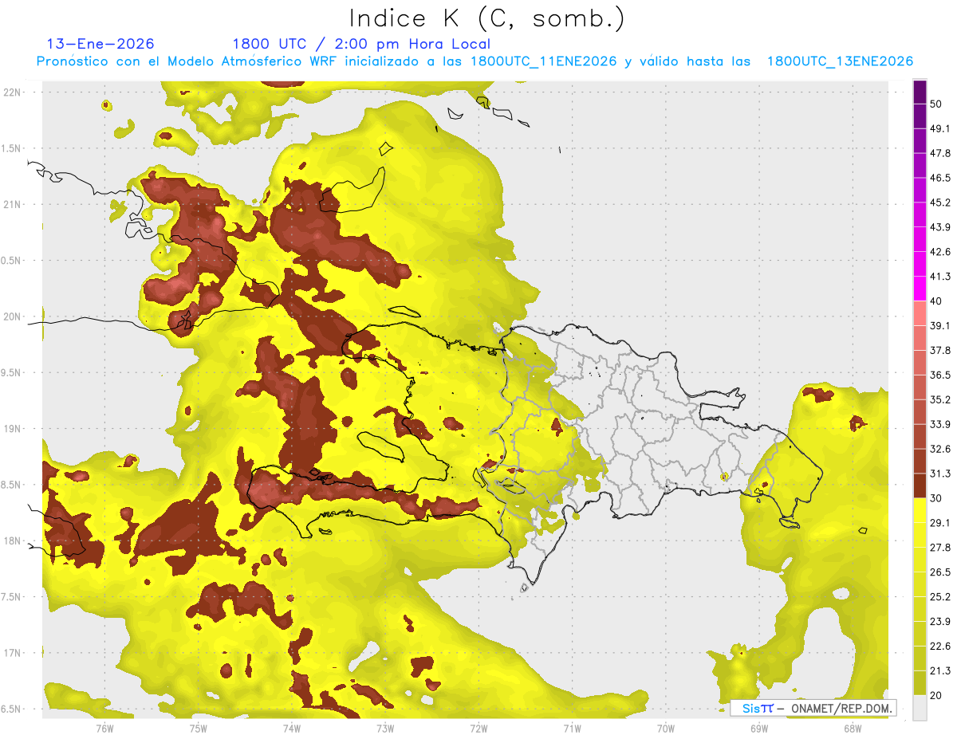Click the '23.9' scale value
Screen dimensions: 957x739
(x=940, y=622)
